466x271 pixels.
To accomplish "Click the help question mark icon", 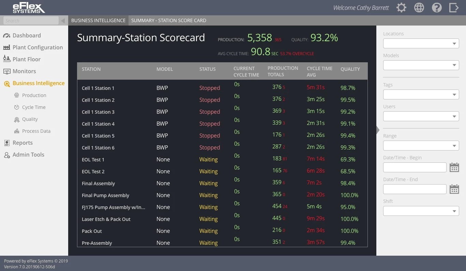I will pyautogui.click(x=437, y=7).
